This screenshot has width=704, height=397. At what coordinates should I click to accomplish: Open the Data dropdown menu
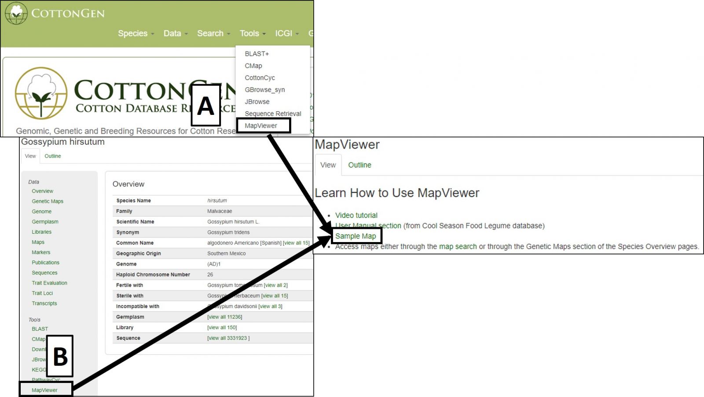(x=176, y=33)
